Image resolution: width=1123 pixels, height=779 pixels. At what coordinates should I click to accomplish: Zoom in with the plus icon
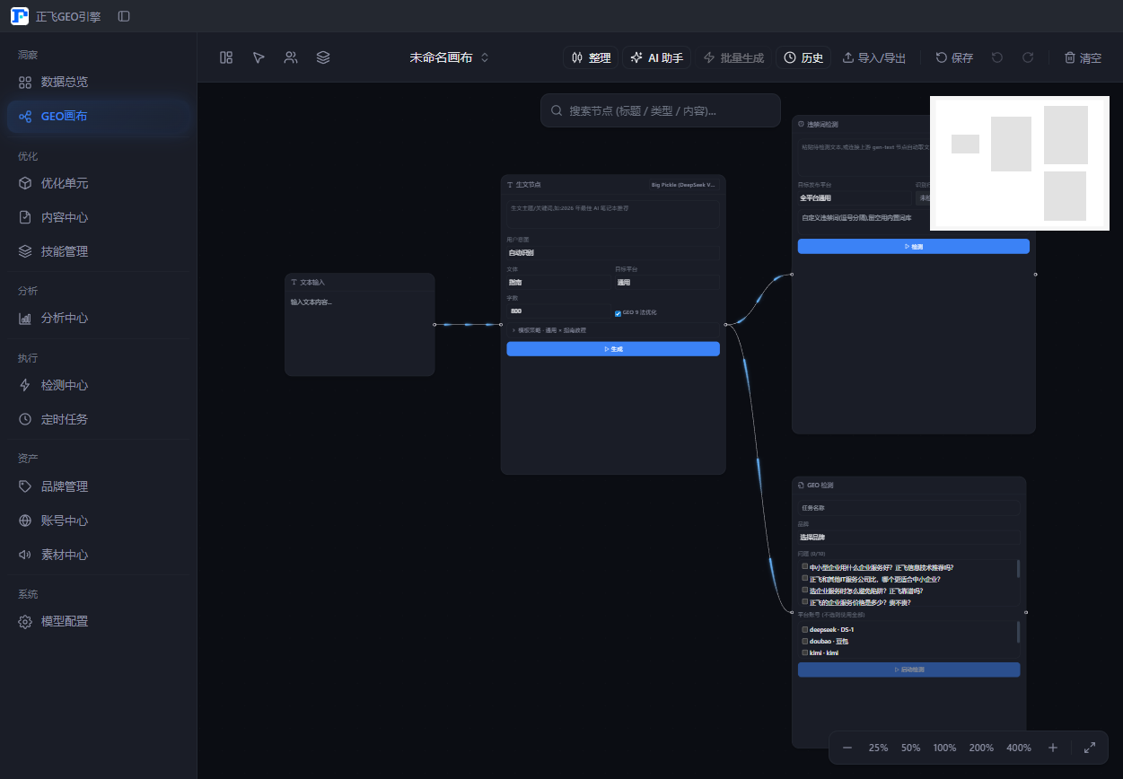(1053, 748)
